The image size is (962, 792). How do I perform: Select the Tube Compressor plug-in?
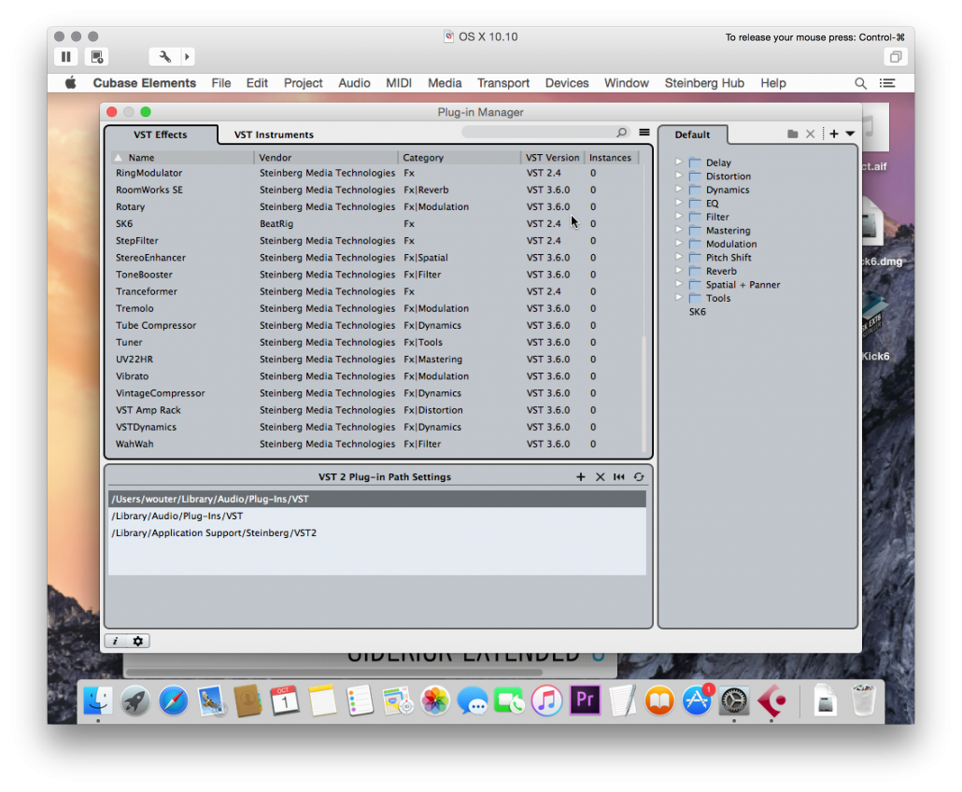click(x=375, y=326)
